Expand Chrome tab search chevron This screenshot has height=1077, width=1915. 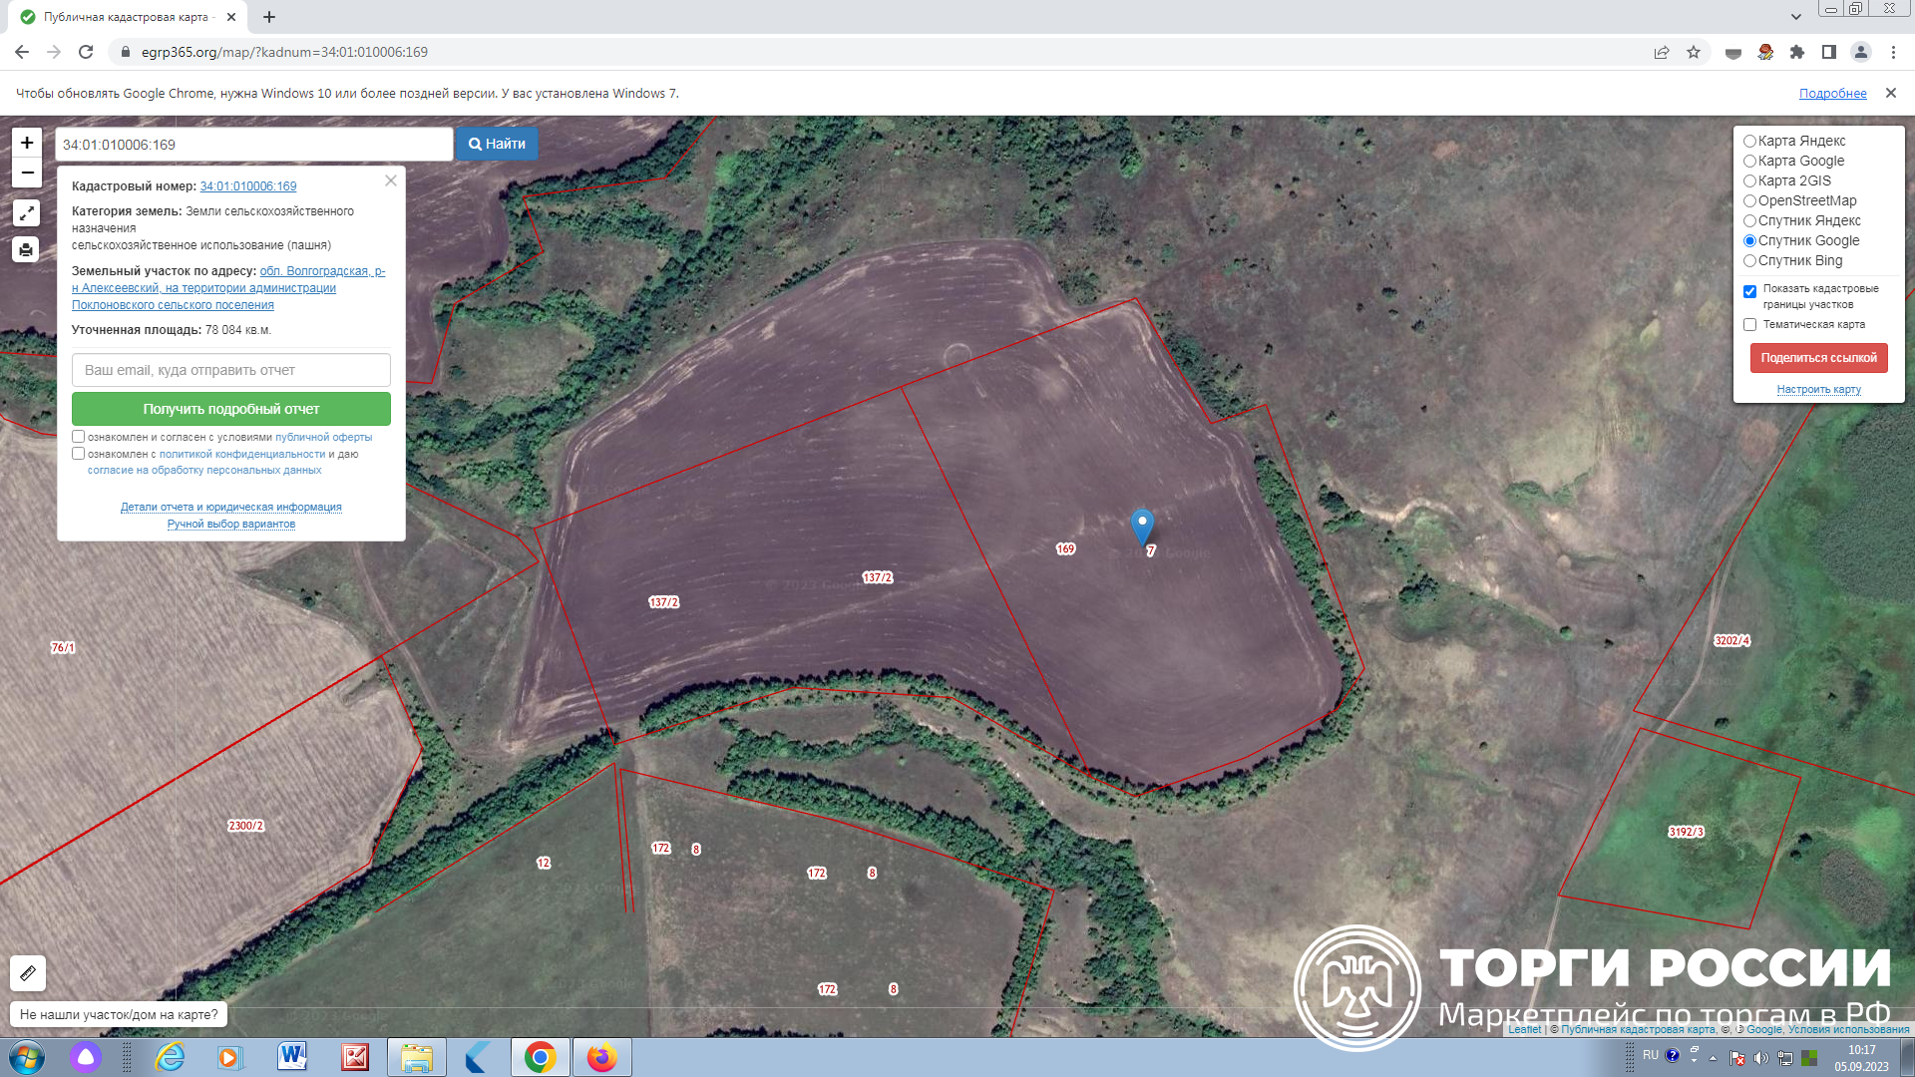tap(1795, 17)
